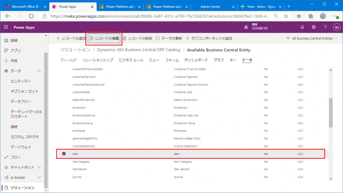Image resolution: width=343 pixels, height=193 pixels.
Task: Switch to the リレーションシップ tab
Action: [x=98, y=60]
